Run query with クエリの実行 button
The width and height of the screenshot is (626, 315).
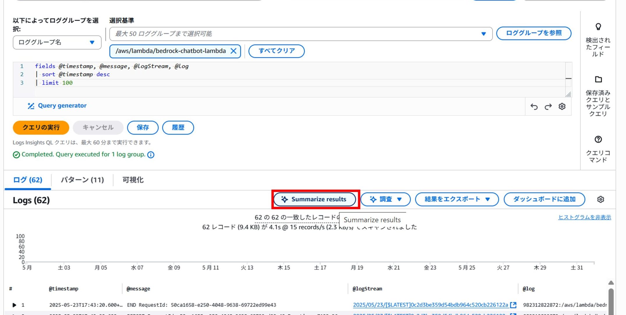click(41, 127)
